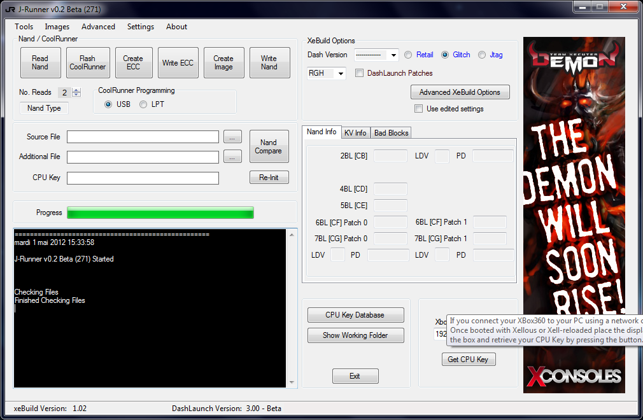Image resolution: width=643 pixels, height=420 pixels.
Task: Select the Jtag build type
Action: [x=482, y=55]
